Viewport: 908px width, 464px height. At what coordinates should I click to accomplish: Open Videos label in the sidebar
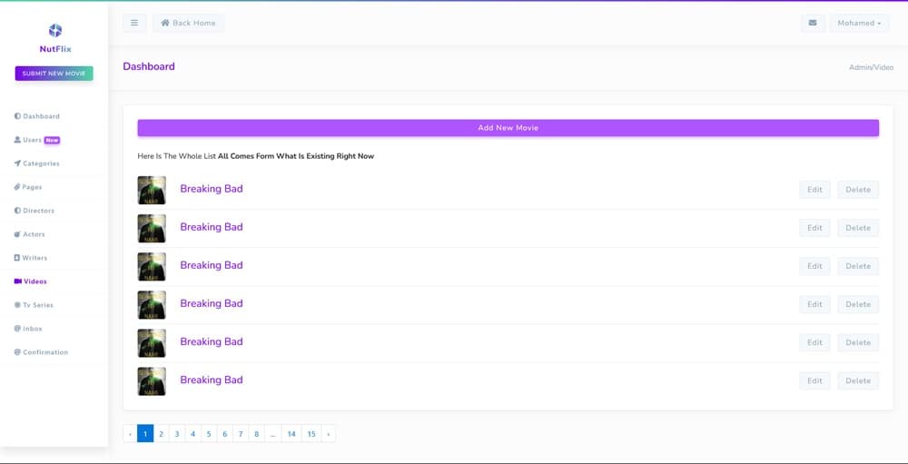pos(35,281)
